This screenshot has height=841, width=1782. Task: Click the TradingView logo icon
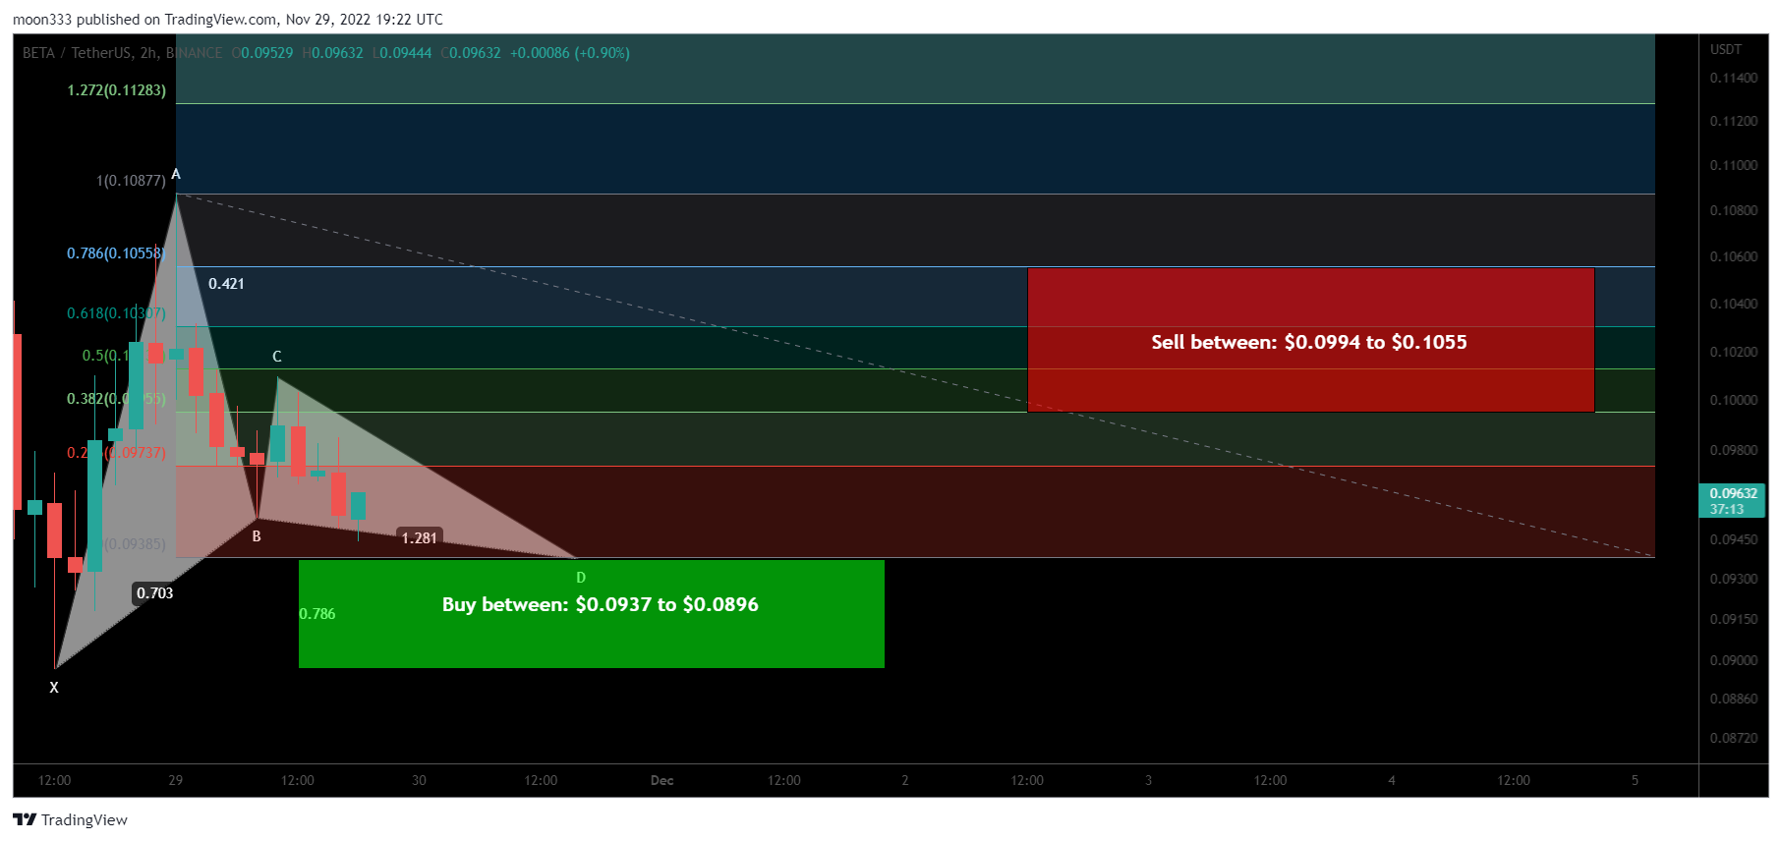[x=25, y=819]
